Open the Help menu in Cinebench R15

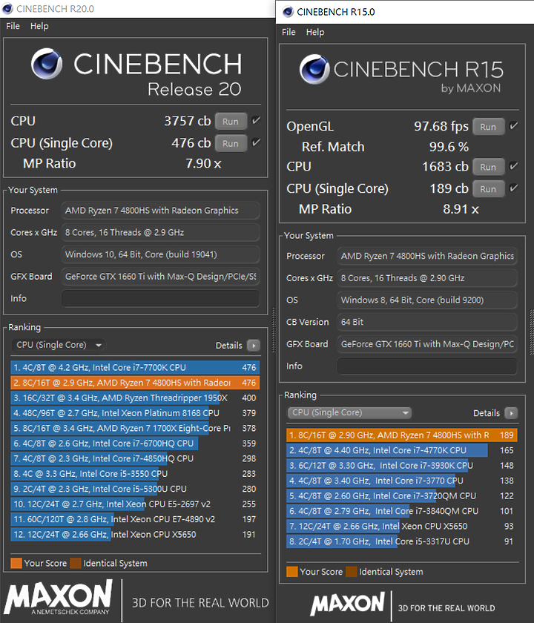click(315, 32)
